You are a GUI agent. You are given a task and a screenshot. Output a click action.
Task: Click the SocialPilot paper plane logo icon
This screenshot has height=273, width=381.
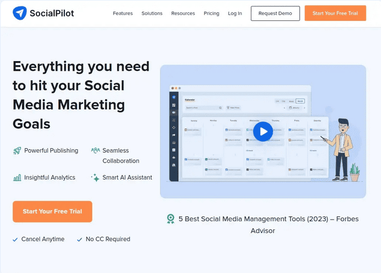click(x=20, y=13)
